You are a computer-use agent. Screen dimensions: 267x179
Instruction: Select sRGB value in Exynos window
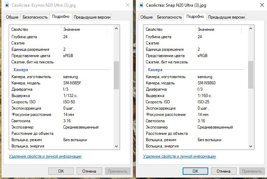(68, 56)
